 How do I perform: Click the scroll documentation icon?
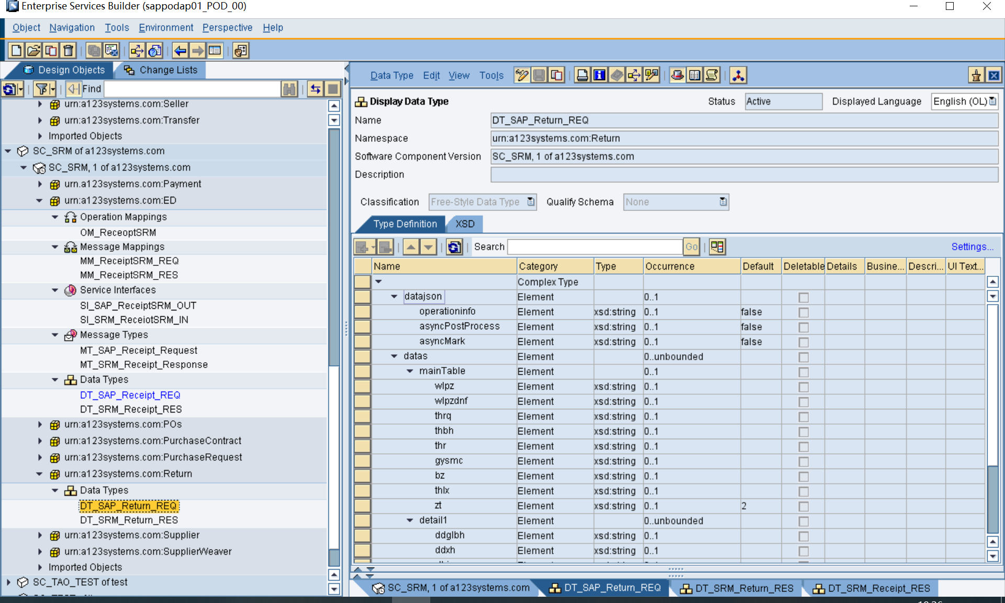tap(712, 75)
